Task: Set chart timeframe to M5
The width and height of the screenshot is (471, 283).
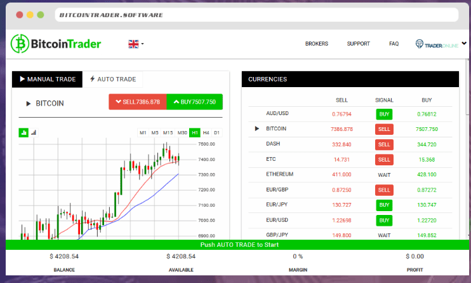Action: 155,132
